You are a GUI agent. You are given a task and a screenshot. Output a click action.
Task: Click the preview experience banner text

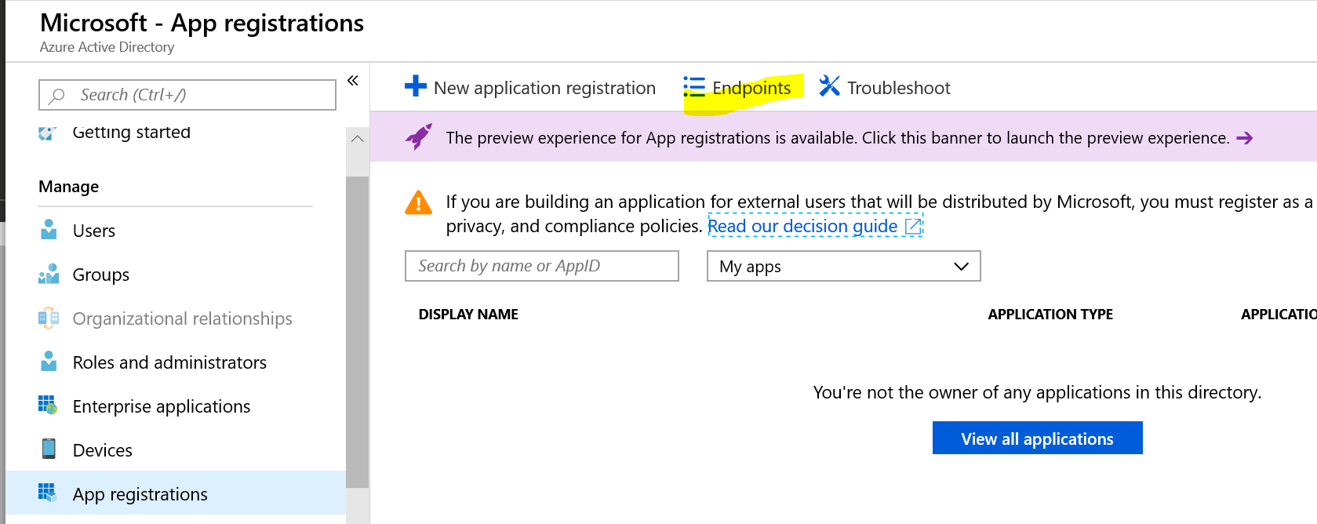pyautogui.click(x=837, y=138)
